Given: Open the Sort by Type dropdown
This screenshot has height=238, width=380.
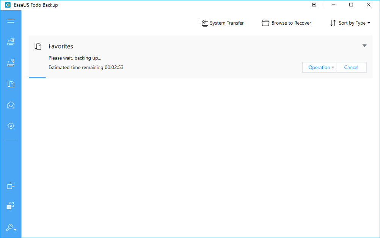Looking at the screenshot, I should (350, 23).
